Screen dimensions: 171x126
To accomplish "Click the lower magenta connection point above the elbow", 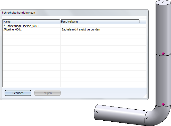I will [163, 104].
